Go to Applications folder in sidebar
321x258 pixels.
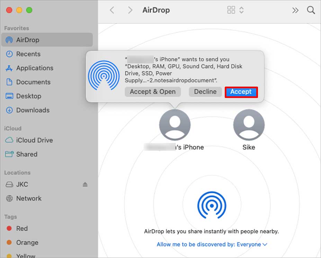coord(35,68)
